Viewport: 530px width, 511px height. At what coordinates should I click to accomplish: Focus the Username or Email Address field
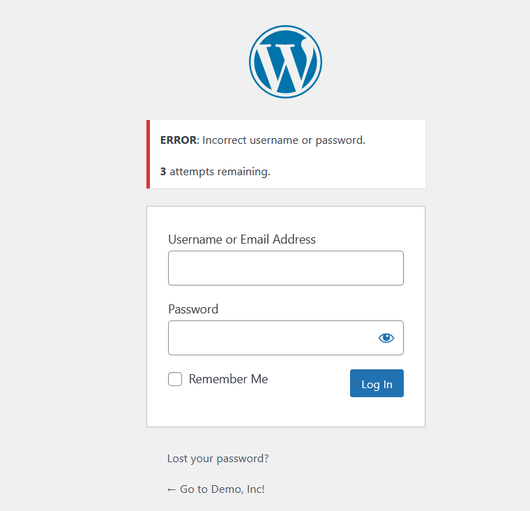pos(286,268)
